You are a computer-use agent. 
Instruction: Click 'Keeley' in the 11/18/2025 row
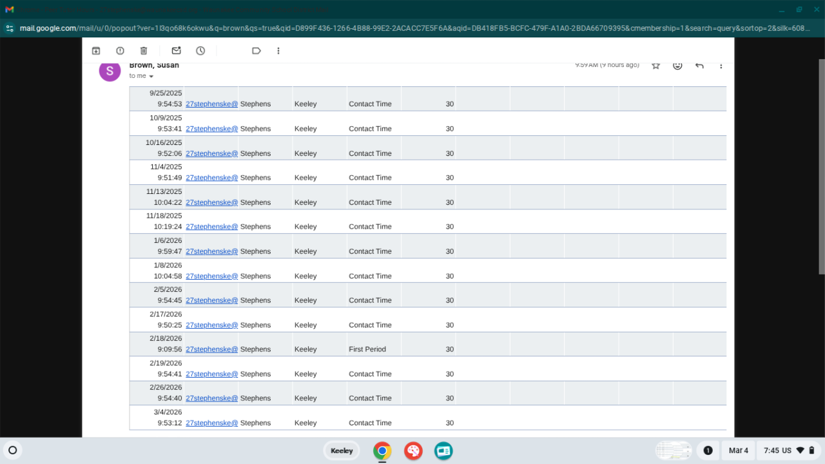[x=306, y=227]
